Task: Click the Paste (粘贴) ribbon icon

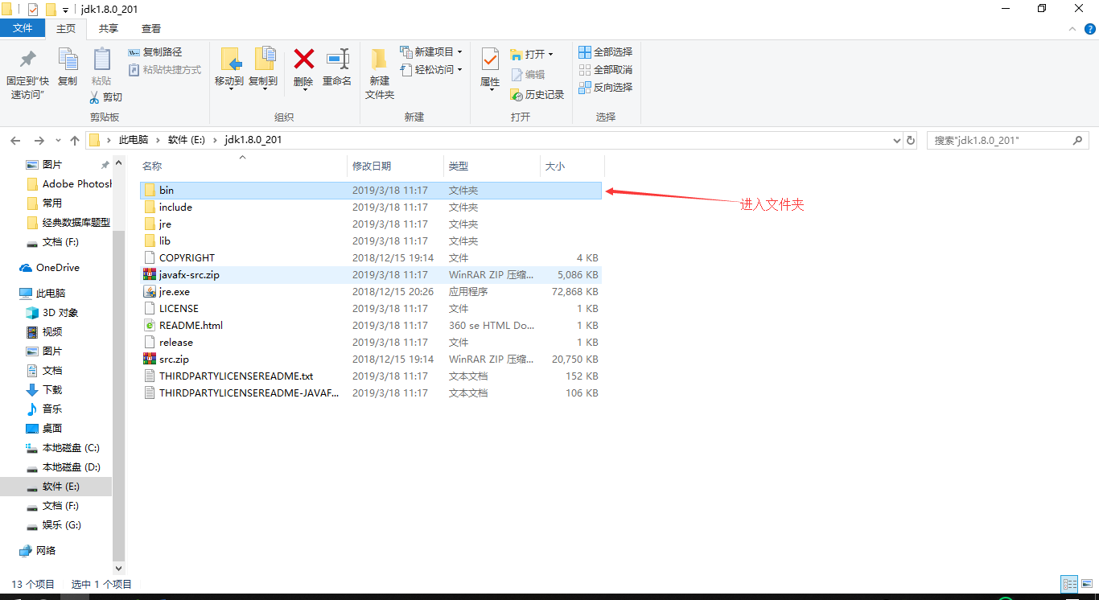Action: pyautogui.click(x=101, y=60)
